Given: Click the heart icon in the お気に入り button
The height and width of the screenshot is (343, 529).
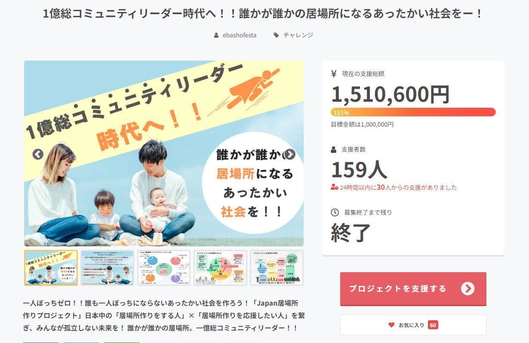Looking at the screenshot, I should point(391,325).
